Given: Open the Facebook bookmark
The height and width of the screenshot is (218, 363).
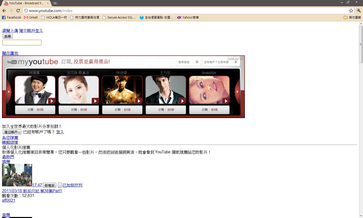Looking at the screenshot, I should click(x=12, y=18).
